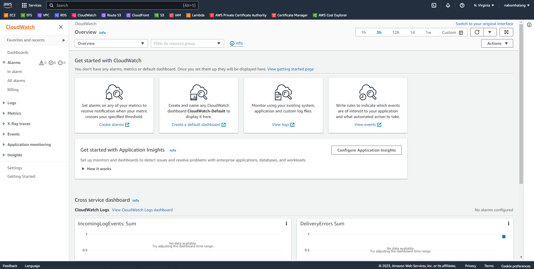Open the Services grid menu
This screenshot has height=269, width=534.
(x=32, y=5)
